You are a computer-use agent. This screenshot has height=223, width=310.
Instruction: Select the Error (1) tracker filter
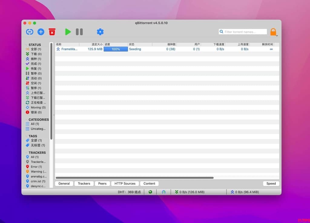coord(36,167)
